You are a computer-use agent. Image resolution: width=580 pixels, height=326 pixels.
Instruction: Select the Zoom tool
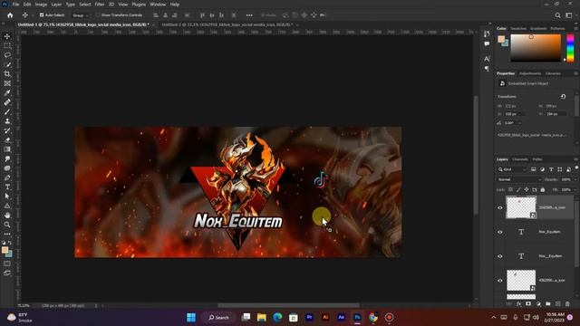pos(7,225)
